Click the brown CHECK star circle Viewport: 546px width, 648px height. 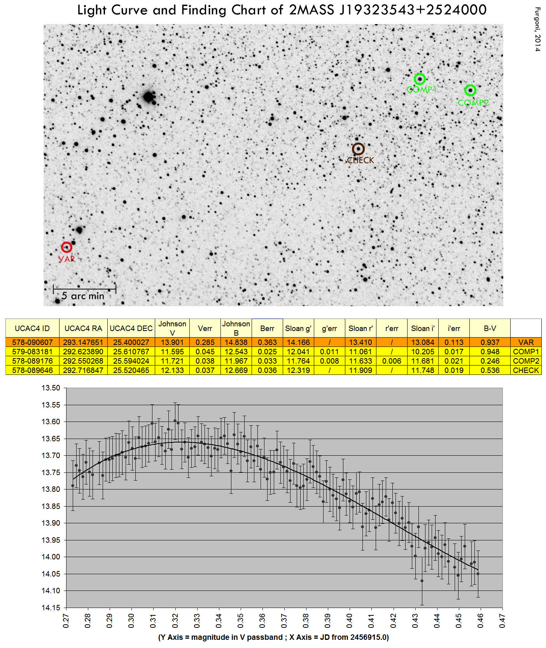pos(358,149)
